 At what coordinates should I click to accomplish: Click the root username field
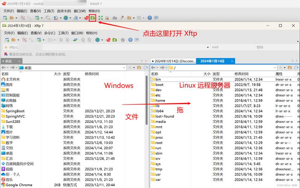233,47
